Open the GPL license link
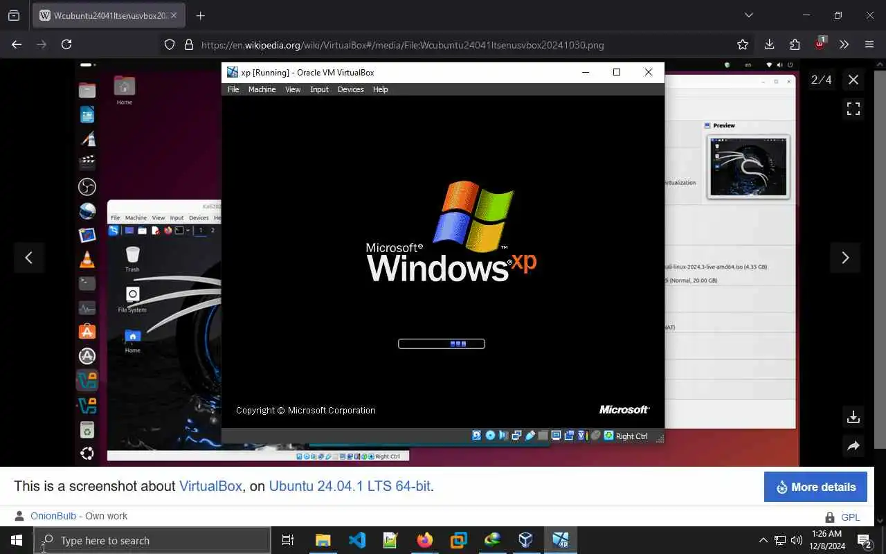The image size is (886, 554). coord(851,517)
